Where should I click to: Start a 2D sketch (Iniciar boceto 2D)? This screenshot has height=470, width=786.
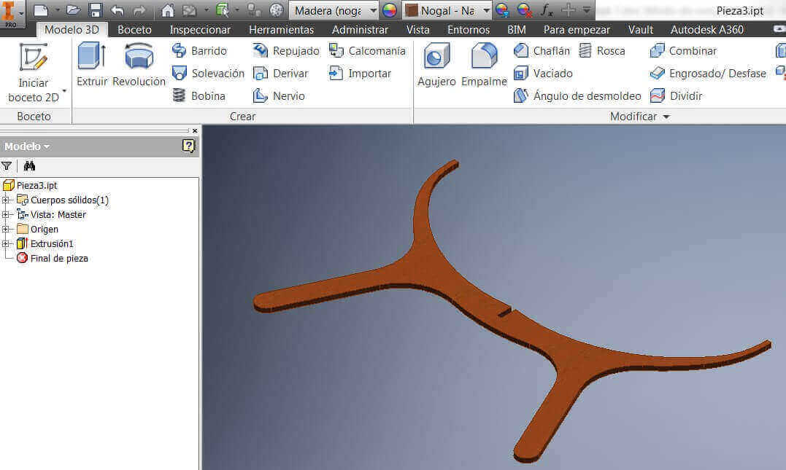(x=34, y=73)
